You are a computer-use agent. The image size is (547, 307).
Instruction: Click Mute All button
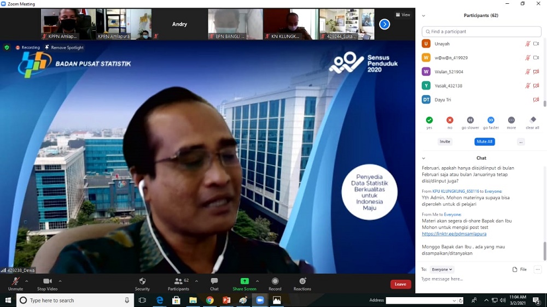point(485,141)
